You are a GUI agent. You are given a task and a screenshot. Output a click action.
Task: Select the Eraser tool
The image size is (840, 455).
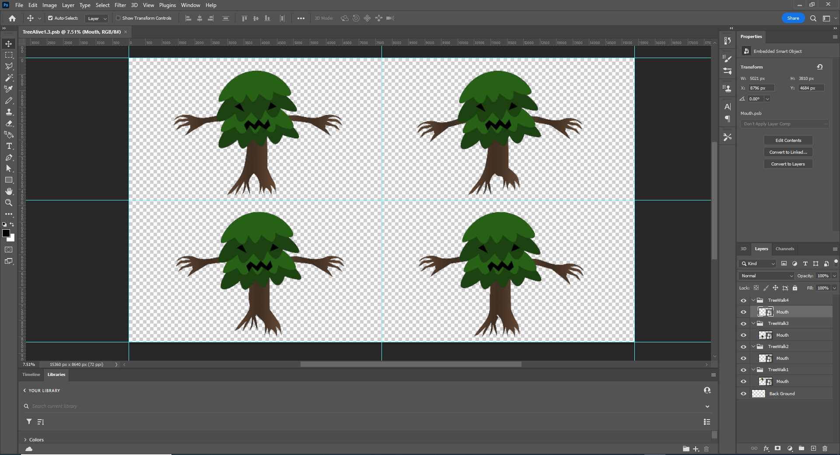click(x=9, y=124)
